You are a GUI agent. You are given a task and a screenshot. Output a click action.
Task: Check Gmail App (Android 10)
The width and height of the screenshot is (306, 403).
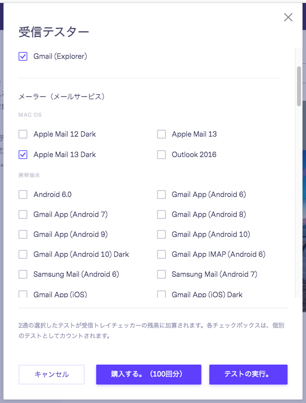(x=161, y=234)
